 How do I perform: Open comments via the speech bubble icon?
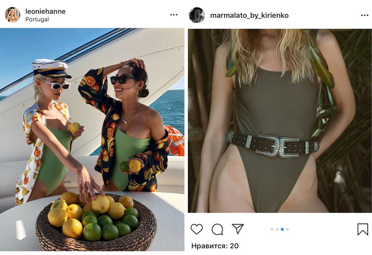click(217, 229)
